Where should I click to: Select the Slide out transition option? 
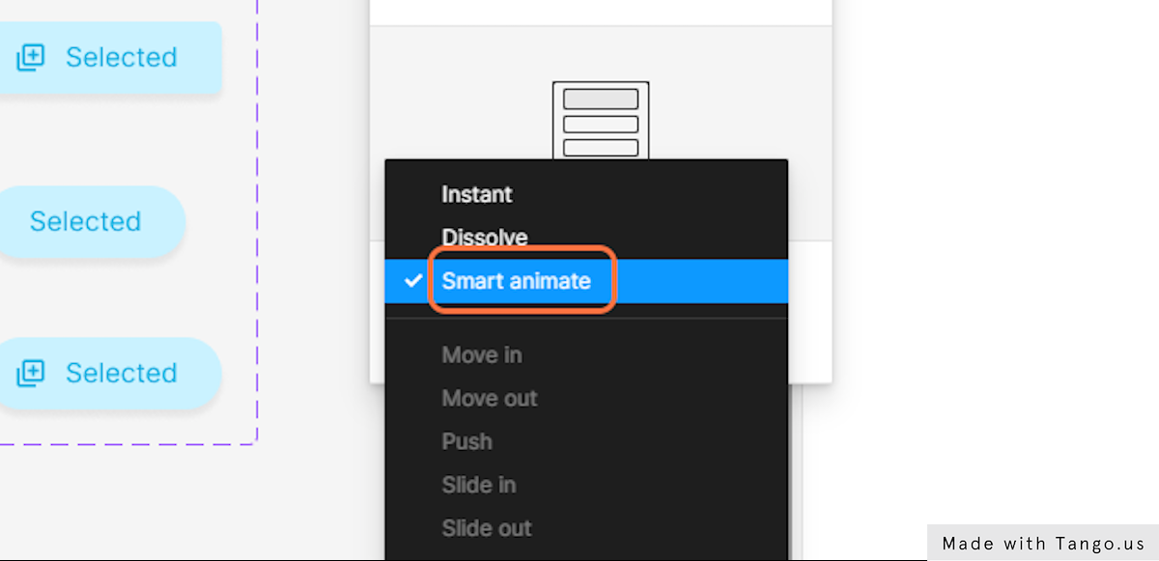487,528
